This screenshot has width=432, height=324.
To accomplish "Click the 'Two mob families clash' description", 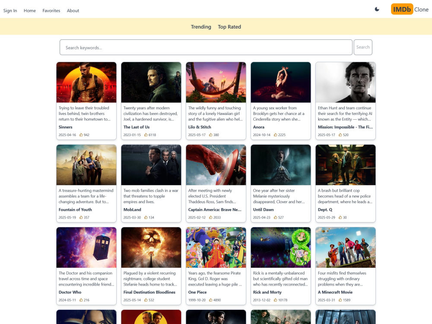I will pos(151,196).
